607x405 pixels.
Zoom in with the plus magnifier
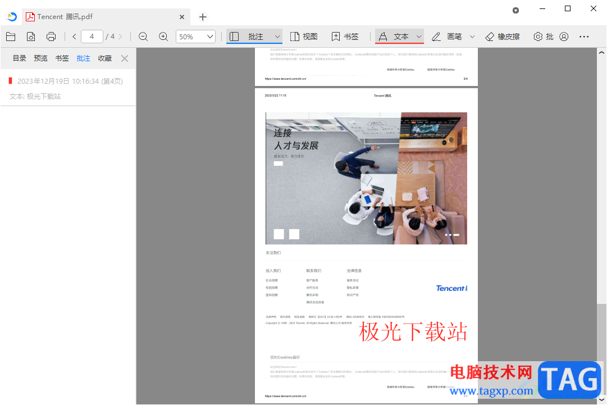click(163, 37)
